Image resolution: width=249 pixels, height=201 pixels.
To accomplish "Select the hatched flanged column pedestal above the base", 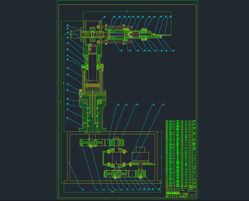I will point(92,112).
